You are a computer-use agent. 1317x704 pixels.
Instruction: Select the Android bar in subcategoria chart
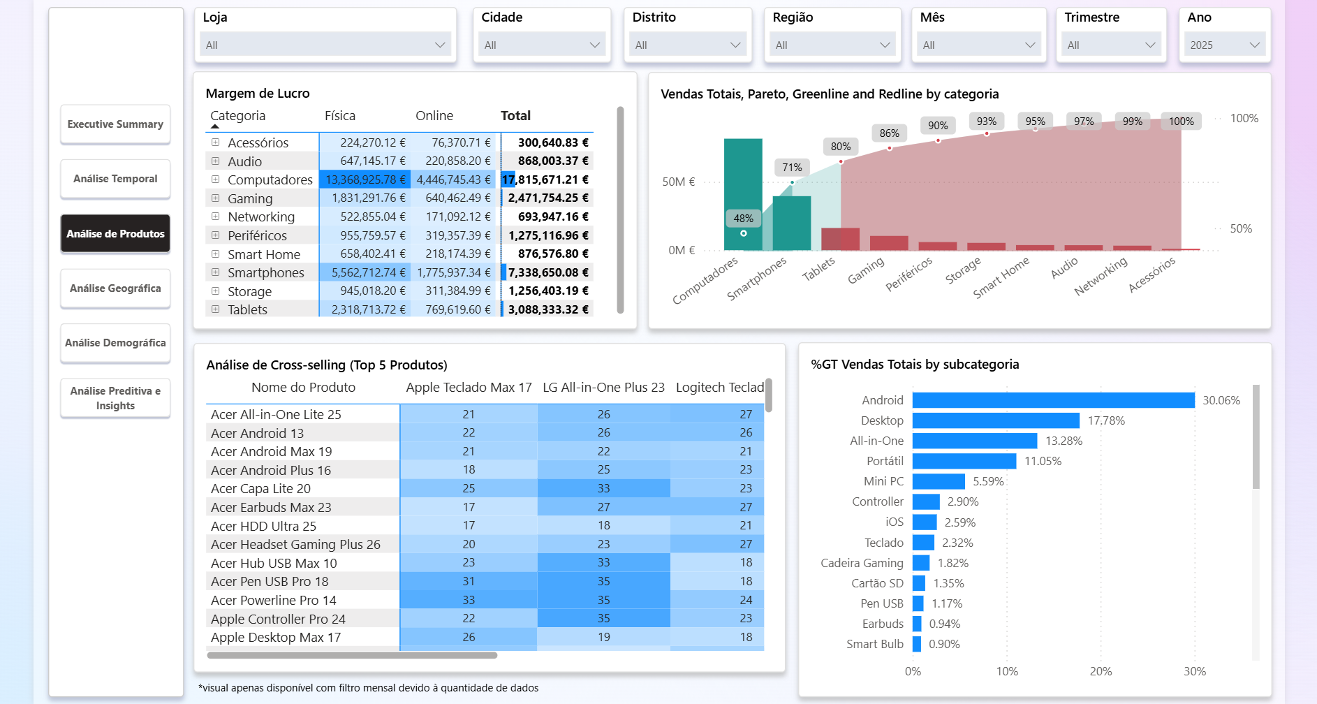click(x=1053, y=400)
